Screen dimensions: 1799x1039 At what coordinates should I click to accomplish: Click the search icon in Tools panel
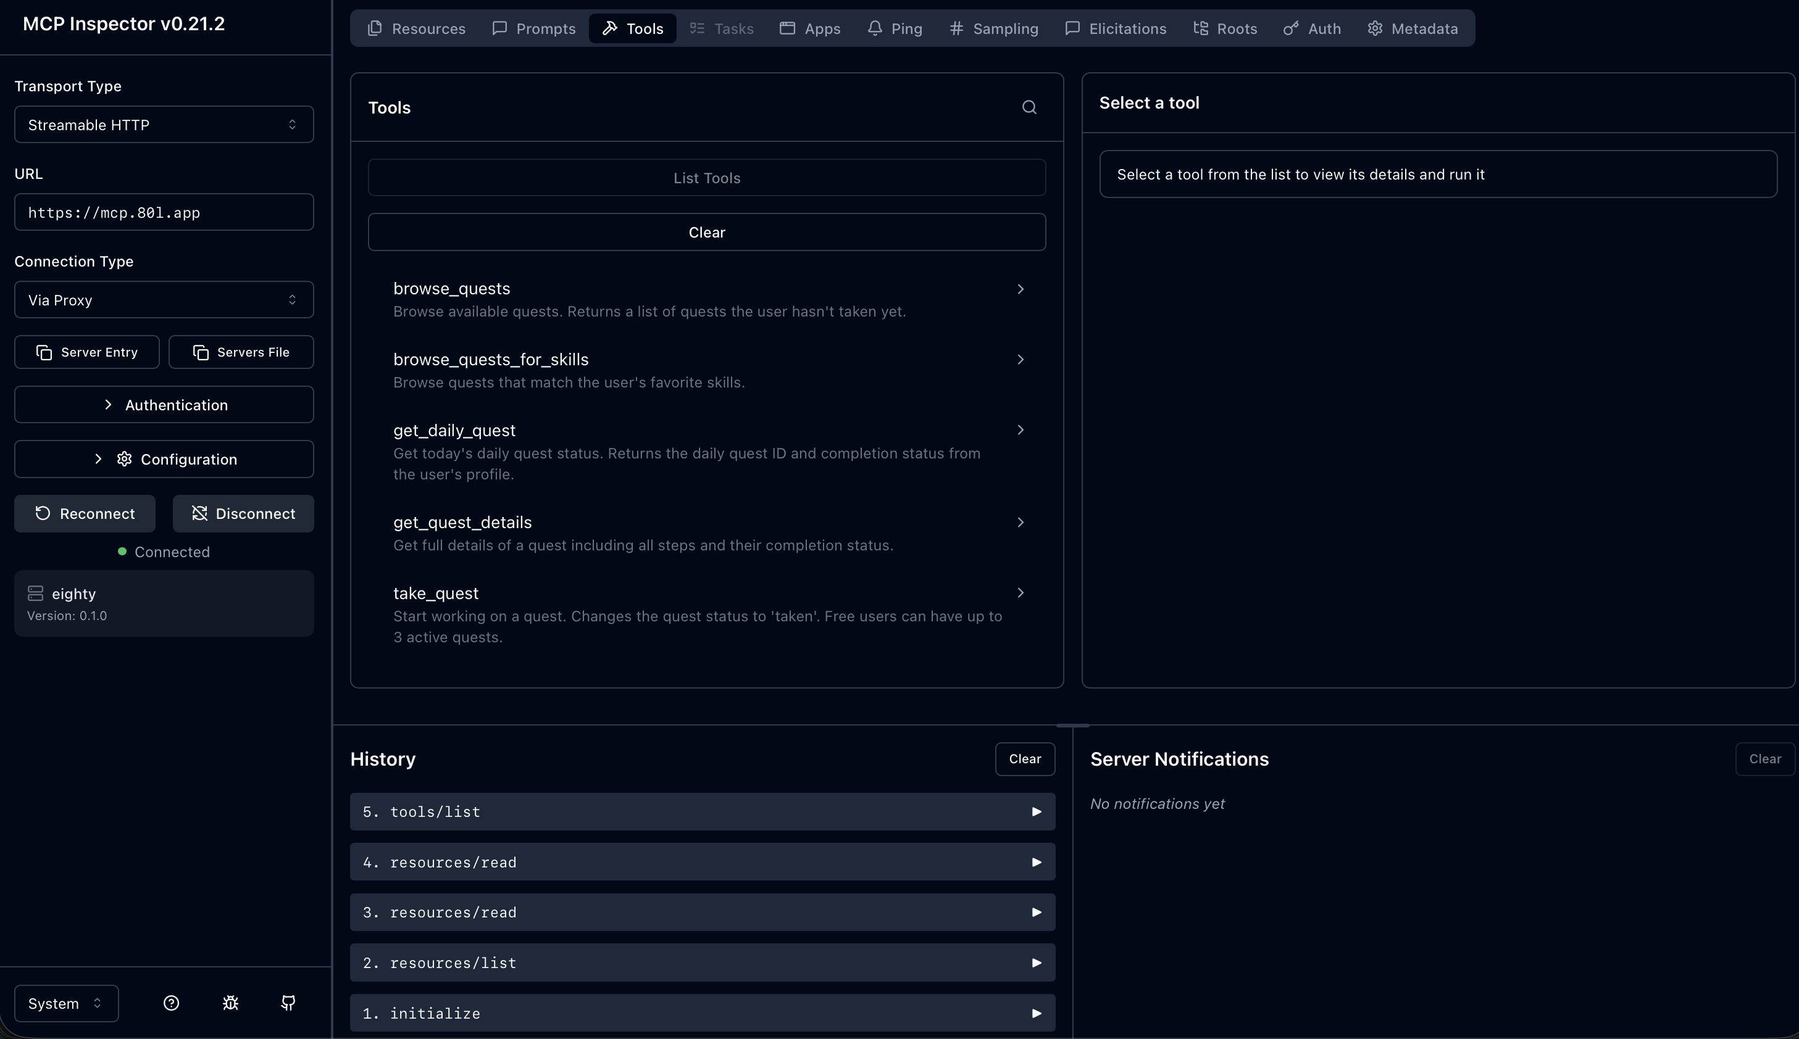[x=1029, y=107]
